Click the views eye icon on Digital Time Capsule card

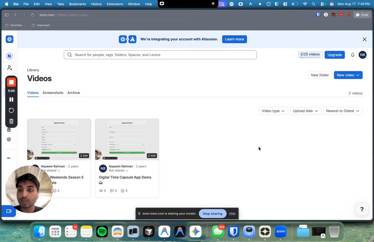coord(101,191)
